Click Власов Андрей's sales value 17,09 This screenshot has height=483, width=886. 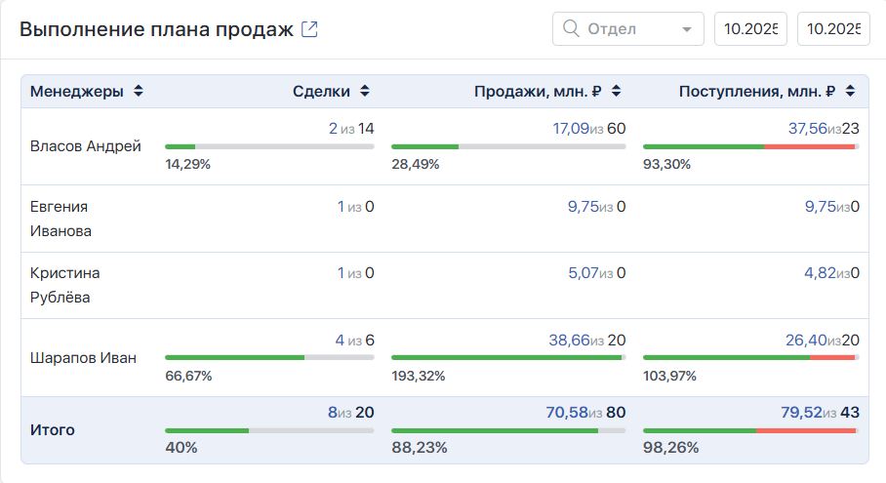pos(571,128)
